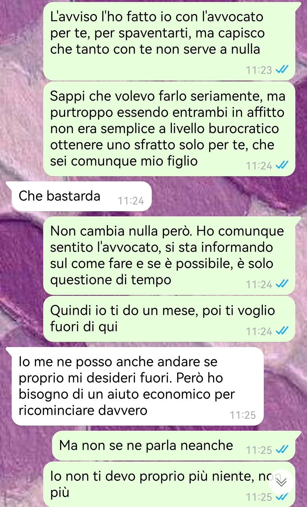
Task: Tap blue ticks on 'fuori di qui' message
Action: click(282, 331)
